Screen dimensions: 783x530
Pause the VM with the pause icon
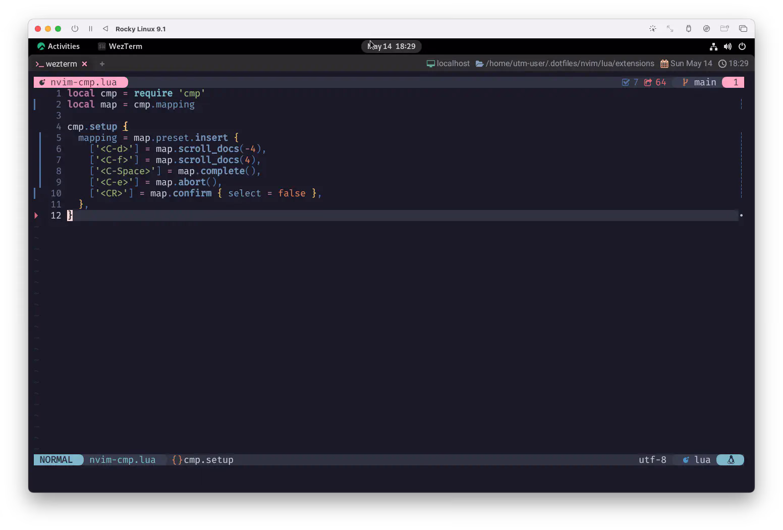pos(90,29)
